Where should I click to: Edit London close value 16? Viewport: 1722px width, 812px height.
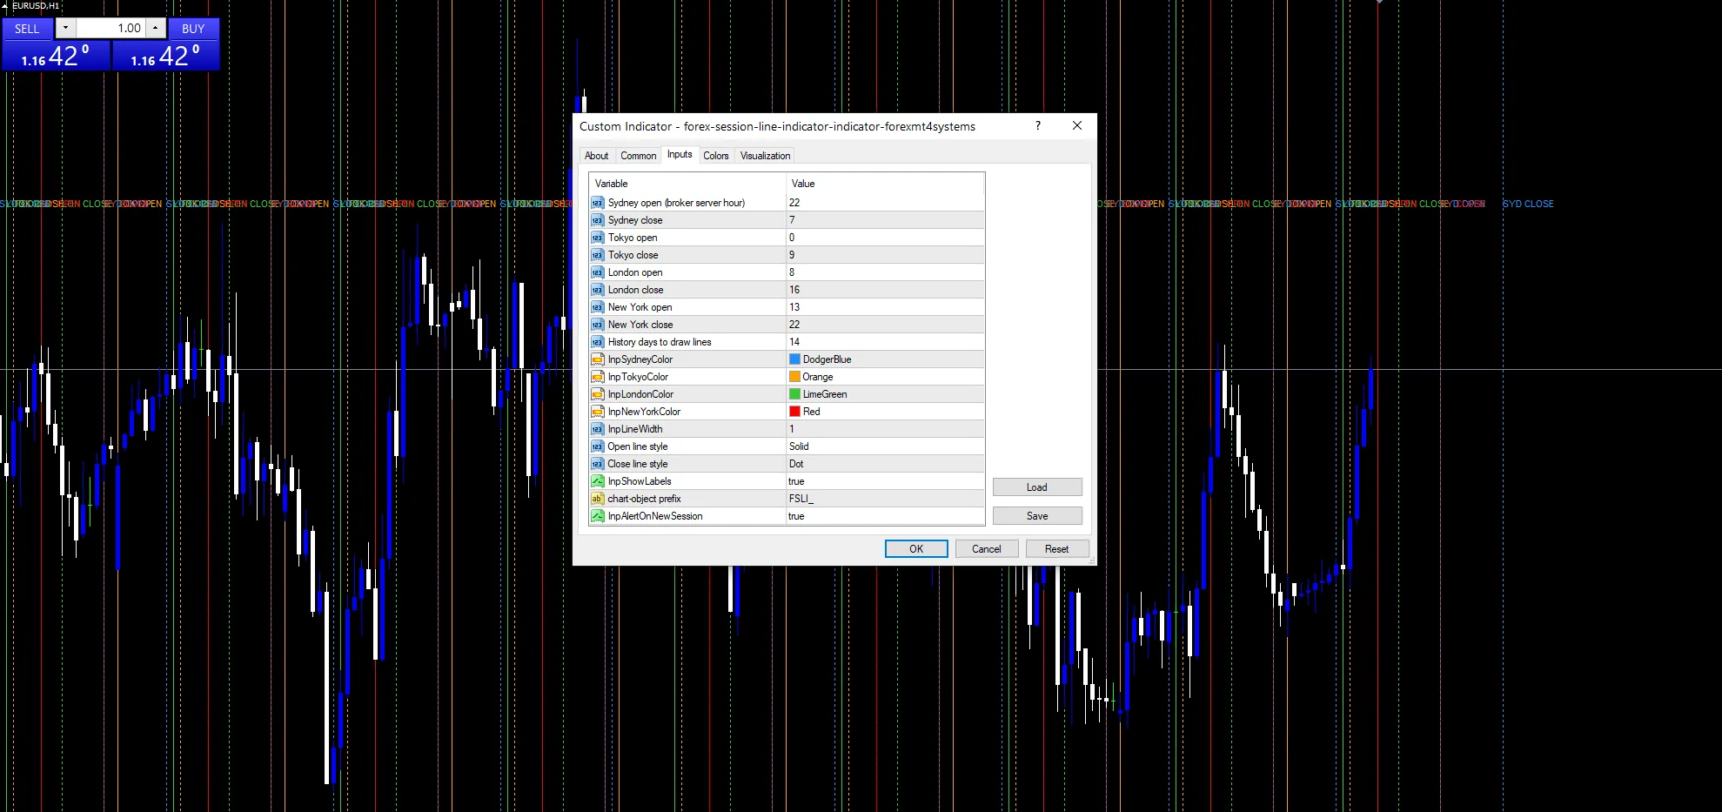click(x=885, y=290)
